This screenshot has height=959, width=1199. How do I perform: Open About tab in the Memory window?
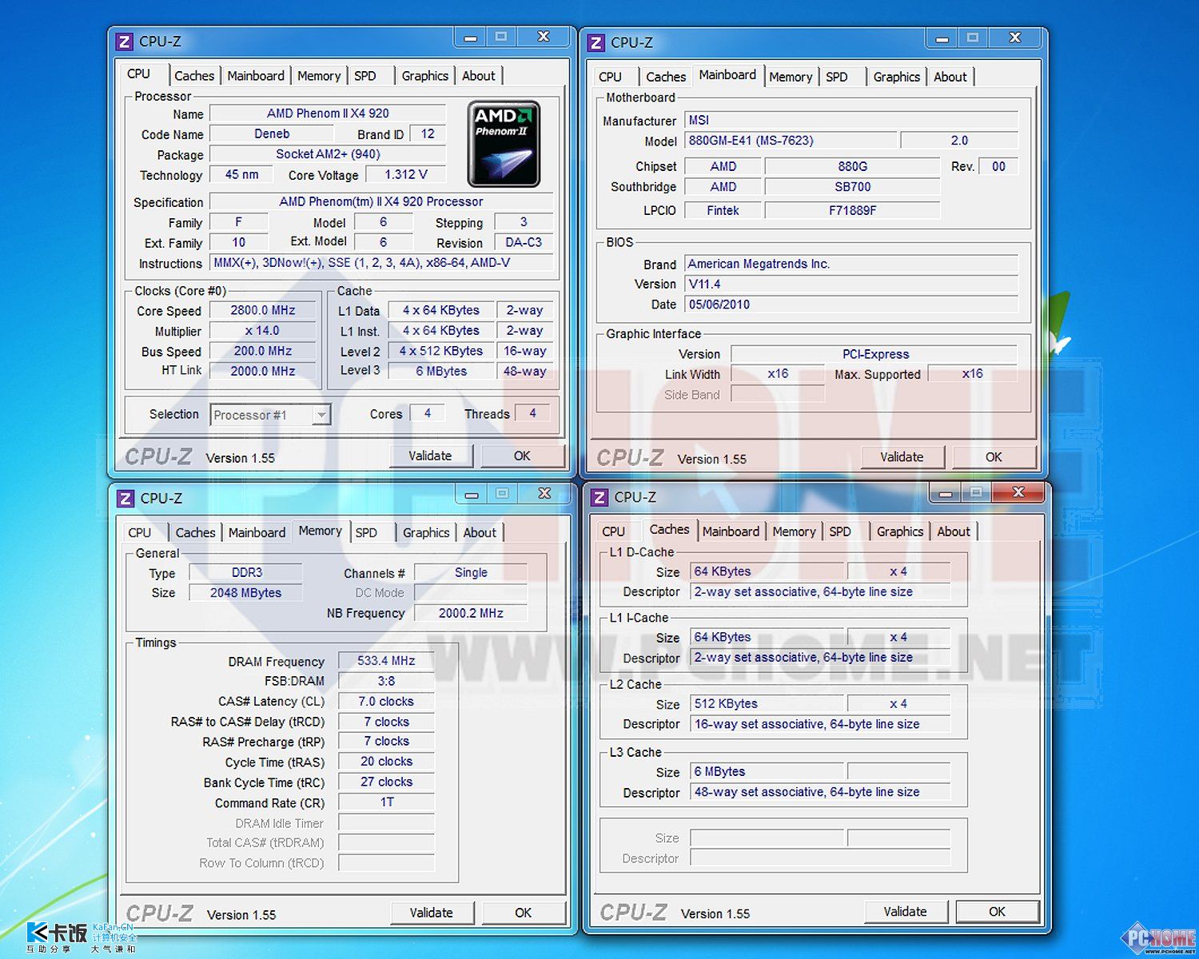pos(480,533)
